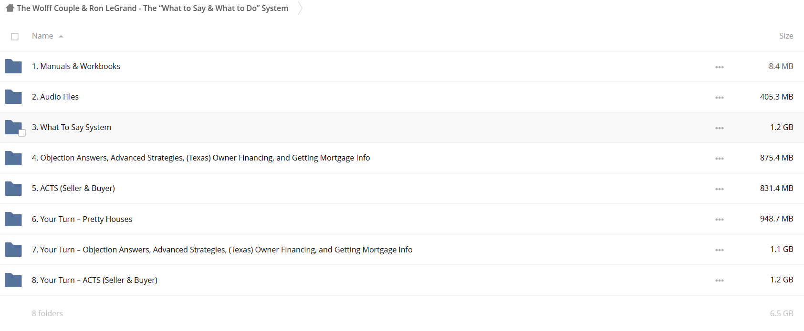This screenshot has width=804, height=331.
Task: Open folder 8. Your Turn – ACTS (Seller & Buyer)
Action: [x=94, y=280]
